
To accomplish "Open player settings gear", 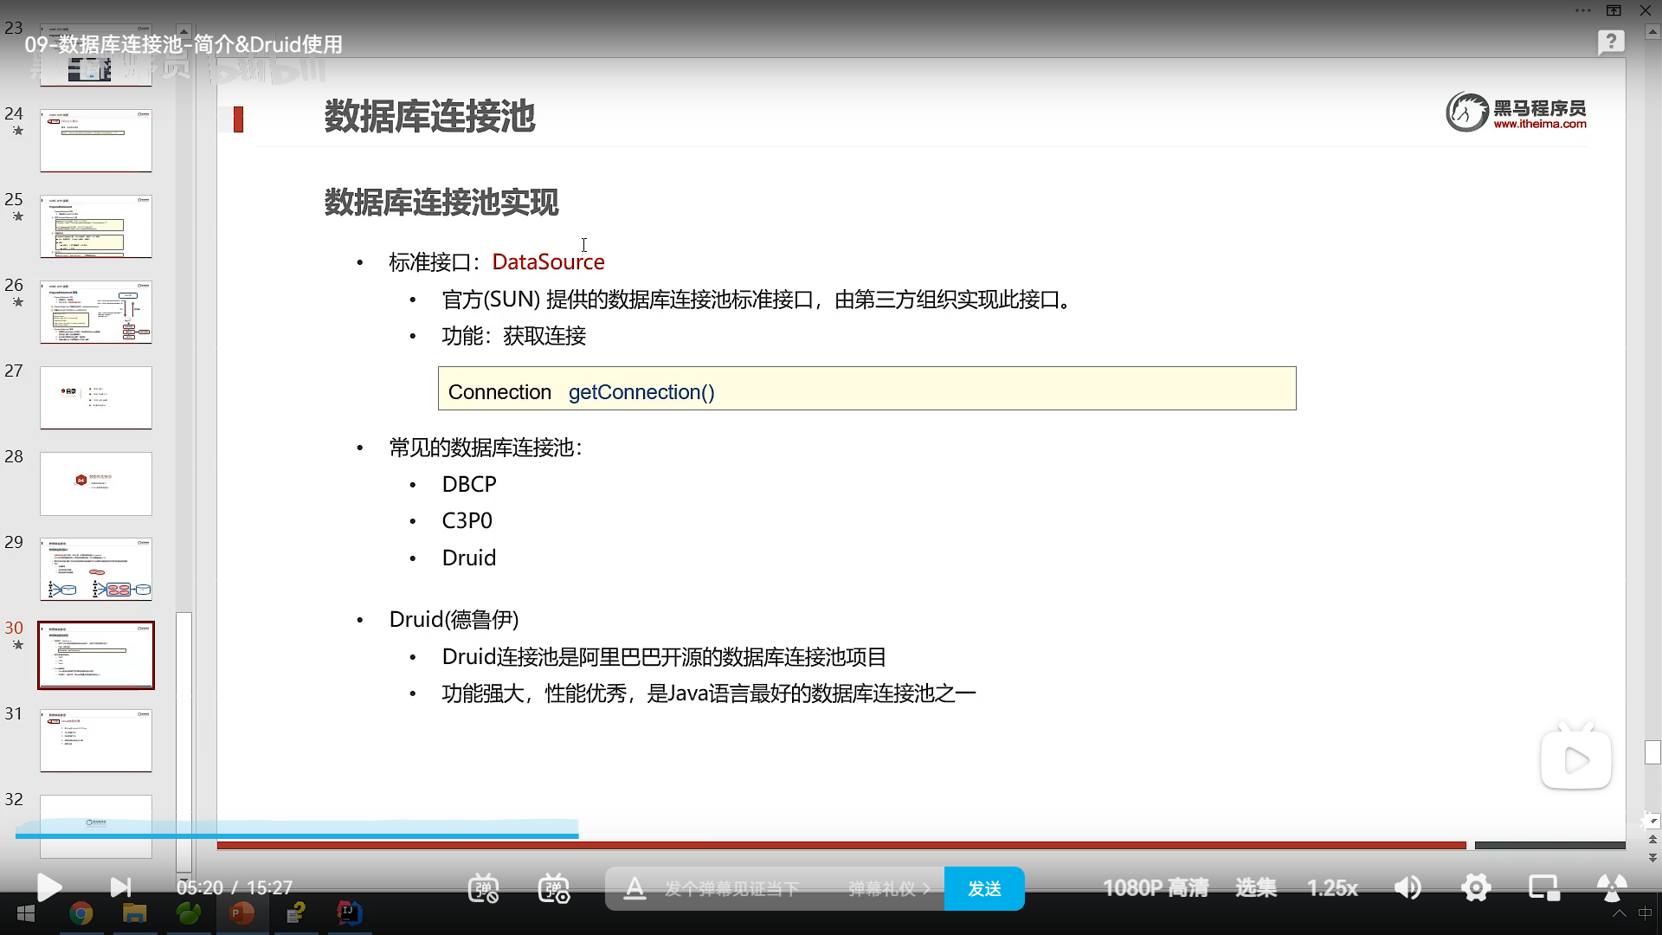I will [x=1475, y=888].
